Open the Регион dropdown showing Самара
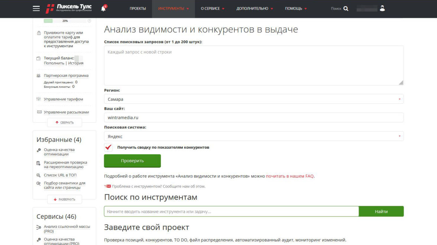Screen dimensions: 437x245 [253, 99]
